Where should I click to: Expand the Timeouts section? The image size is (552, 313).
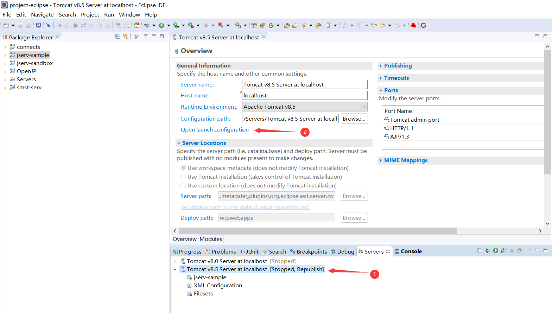[381, 78]
